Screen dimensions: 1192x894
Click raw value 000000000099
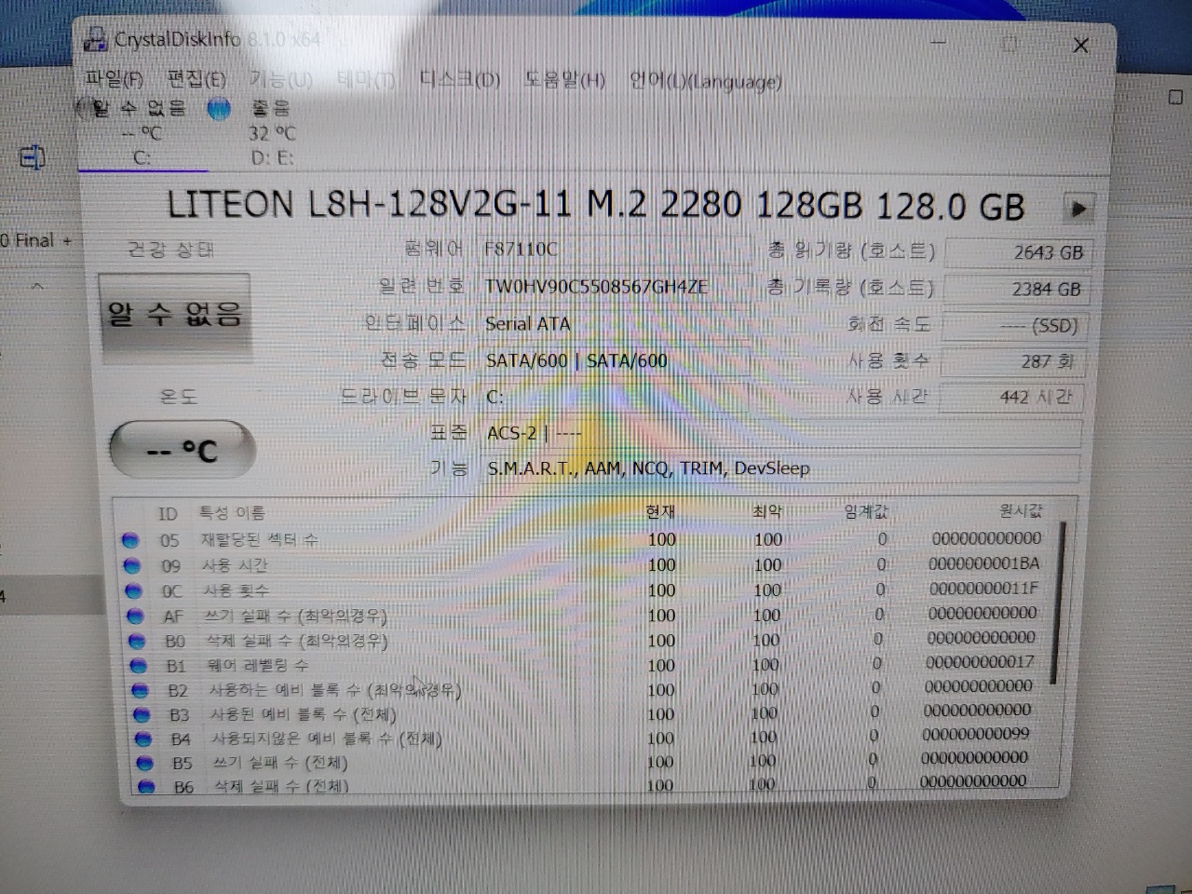coord(976,734)
